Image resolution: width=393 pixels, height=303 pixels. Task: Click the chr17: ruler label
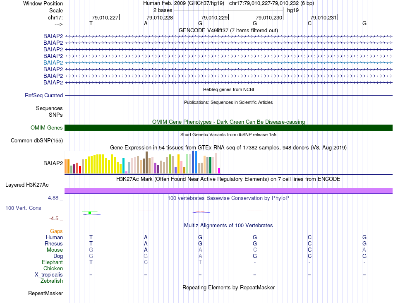coord(55,17)
